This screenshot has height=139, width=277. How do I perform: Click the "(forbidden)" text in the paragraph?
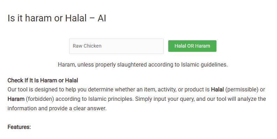[40, 99]
